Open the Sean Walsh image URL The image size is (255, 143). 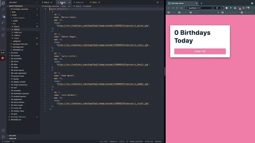[x=103, y=84]
